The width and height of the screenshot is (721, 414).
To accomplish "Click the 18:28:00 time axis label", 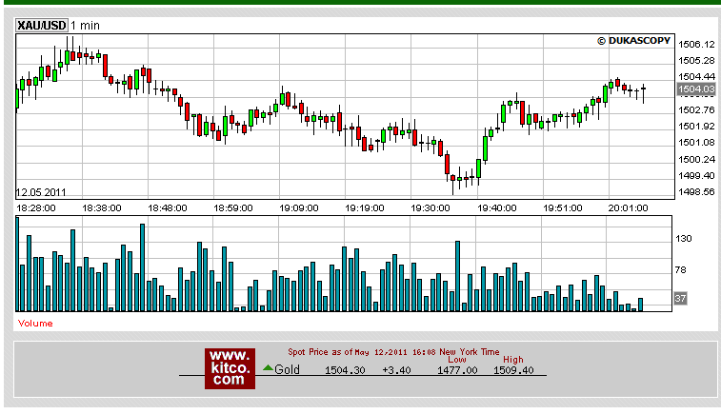I will tap(35, 207).
